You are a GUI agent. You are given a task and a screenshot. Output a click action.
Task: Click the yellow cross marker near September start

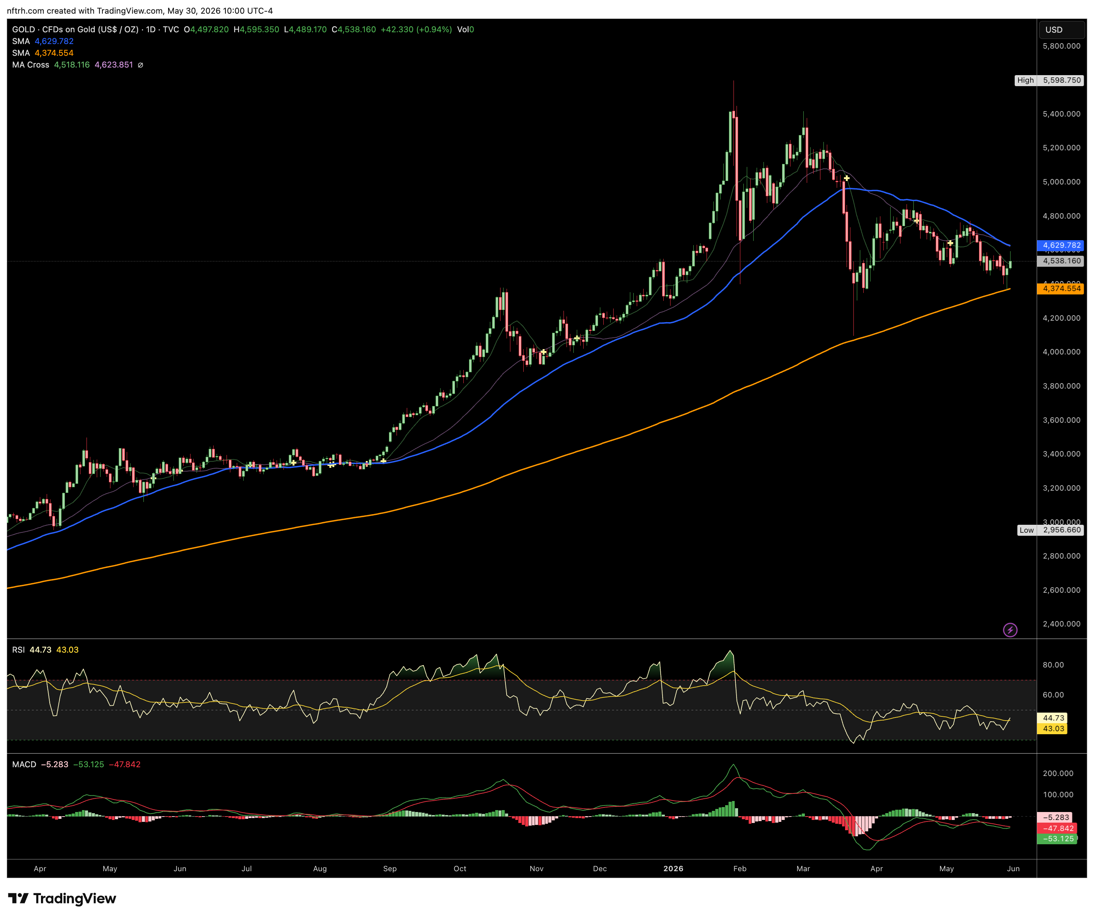[x=383, y=461]
